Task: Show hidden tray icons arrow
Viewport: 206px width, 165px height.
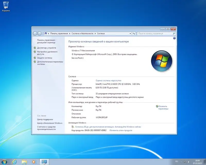Action: (x=181, y=162)
